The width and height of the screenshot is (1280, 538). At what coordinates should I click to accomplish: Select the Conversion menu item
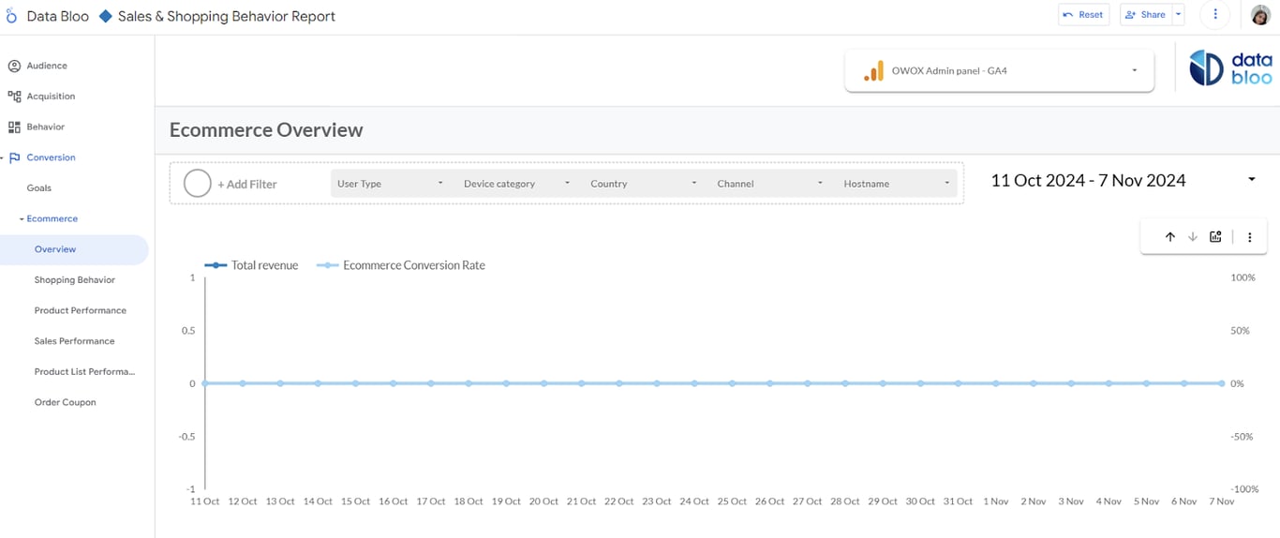click(51, 157)
